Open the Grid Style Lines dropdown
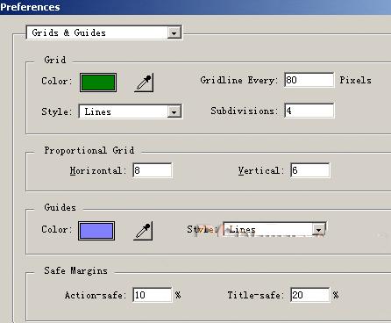Image resolution: width=391 pixels, height=323 pixels. click(131, 111)
